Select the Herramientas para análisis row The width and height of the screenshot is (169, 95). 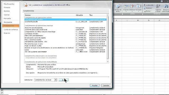click(65, 20)
